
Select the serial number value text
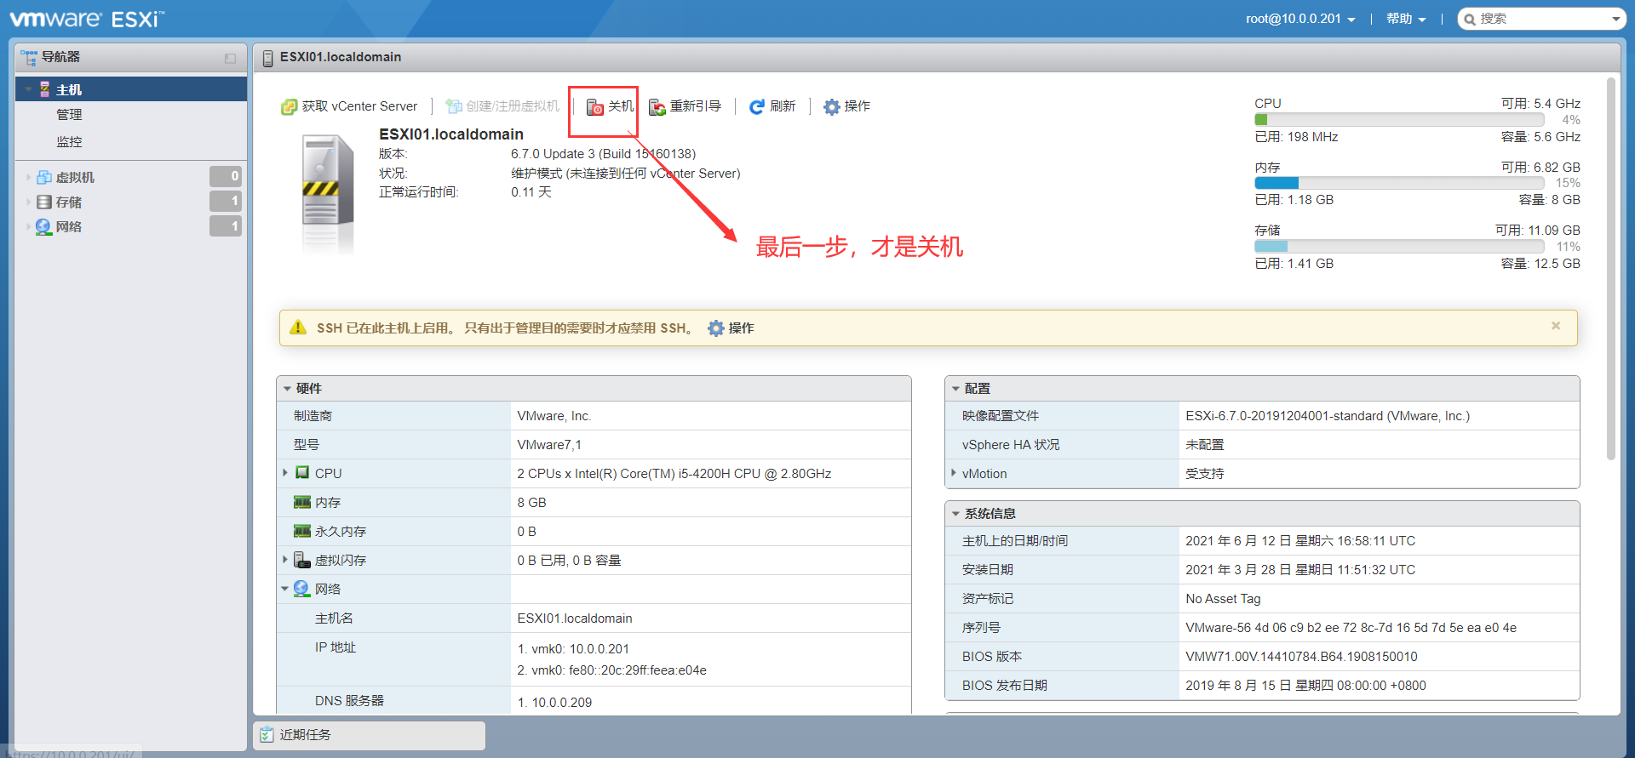pyautogui.click(x=1351, y=628)
